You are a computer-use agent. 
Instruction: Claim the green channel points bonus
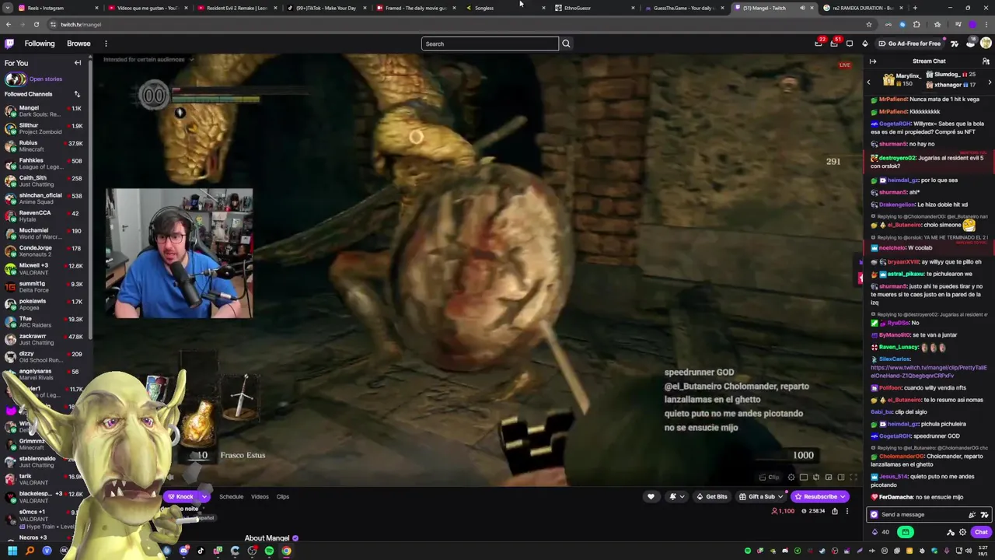click(x=905, y=532)
